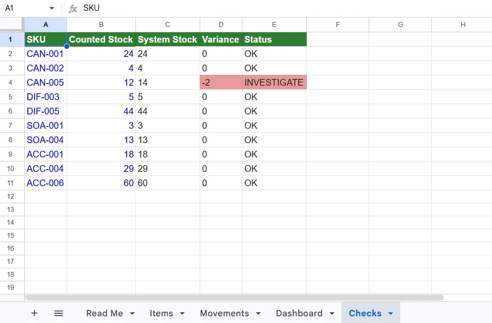
Task: Switch to the Dashboard sheet tab
Action: 299,313
